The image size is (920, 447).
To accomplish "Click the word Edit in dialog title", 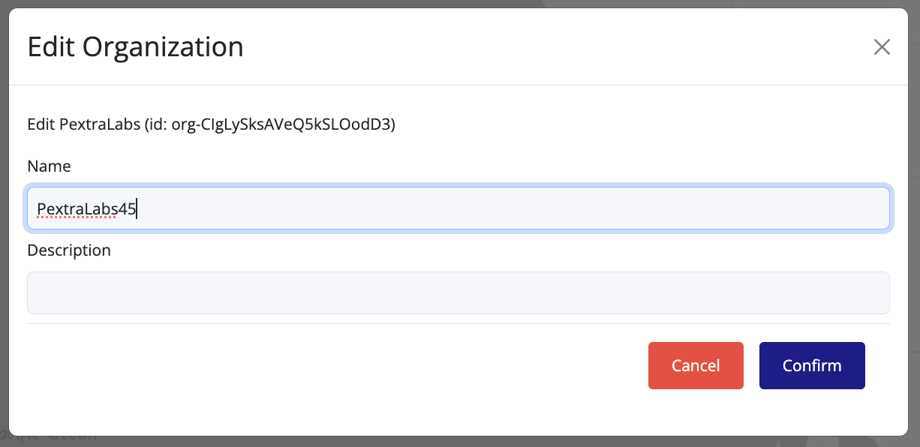I will pyautogui.click(x=51, y=46).
